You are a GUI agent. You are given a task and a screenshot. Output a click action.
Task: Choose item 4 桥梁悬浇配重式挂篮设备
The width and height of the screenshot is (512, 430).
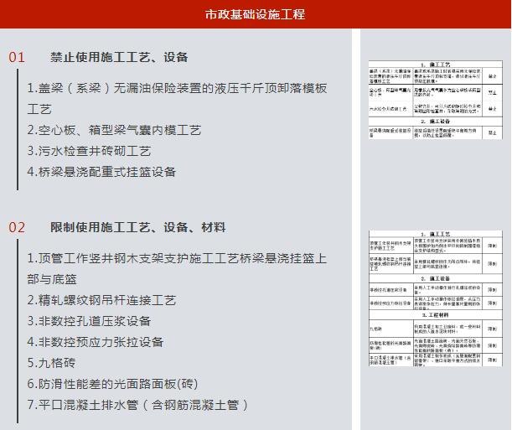[x=101, y=172]
